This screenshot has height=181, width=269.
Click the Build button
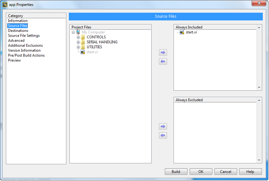click(x=176, y=172)
